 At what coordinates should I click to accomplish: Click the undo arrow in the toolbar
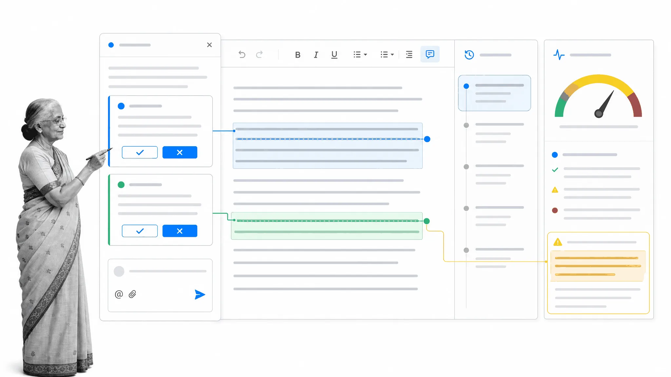pos(242,54)
